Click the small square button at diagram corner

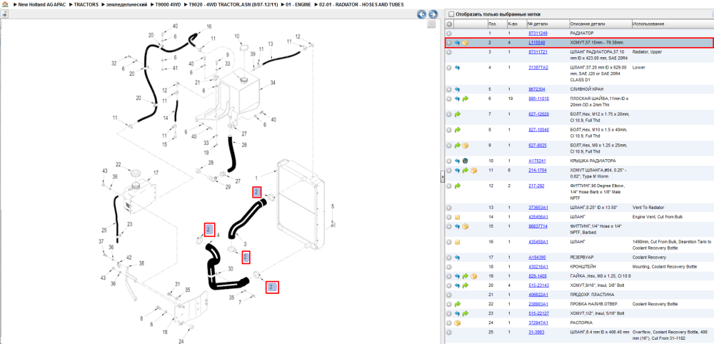(x=431, y=24)
